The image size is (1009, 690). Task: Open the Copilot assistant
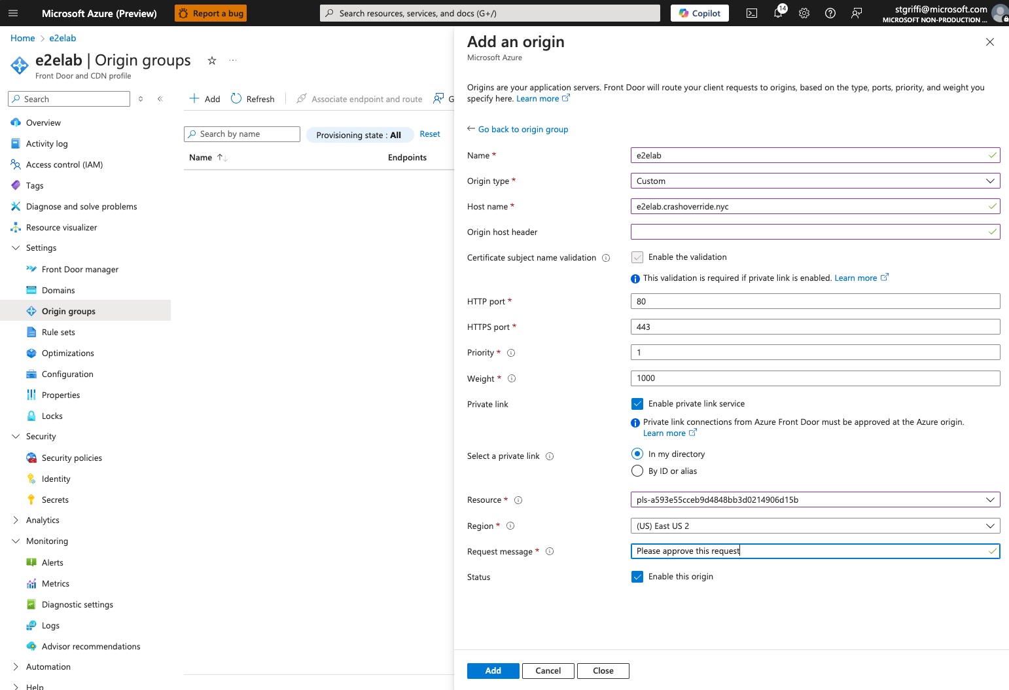(699, 13)
